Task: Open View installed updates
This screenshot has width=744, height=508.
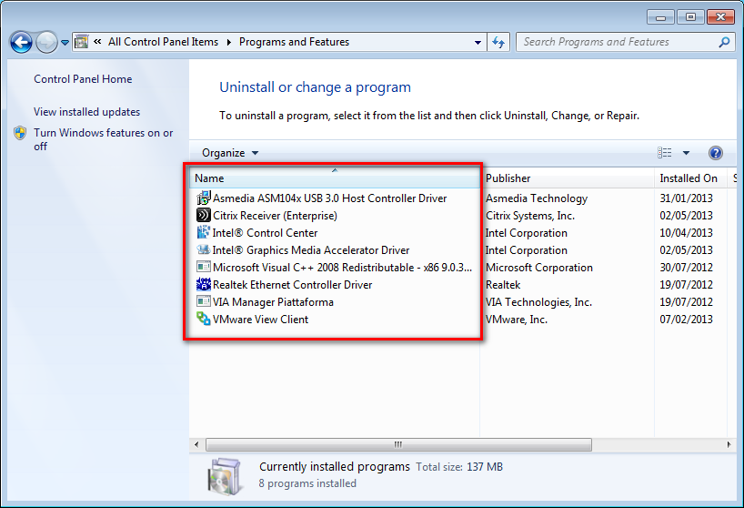Action: [x=86, y=112]
